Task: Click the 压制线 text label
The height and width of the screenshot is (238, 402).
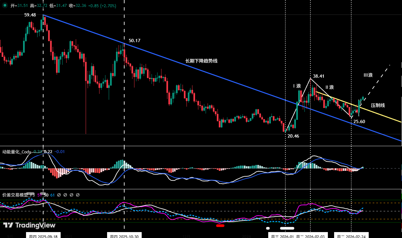Action: 377,105
